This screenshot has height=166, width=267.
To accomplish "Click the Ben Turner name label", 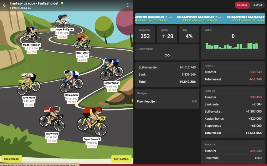I will pos(82,53).
